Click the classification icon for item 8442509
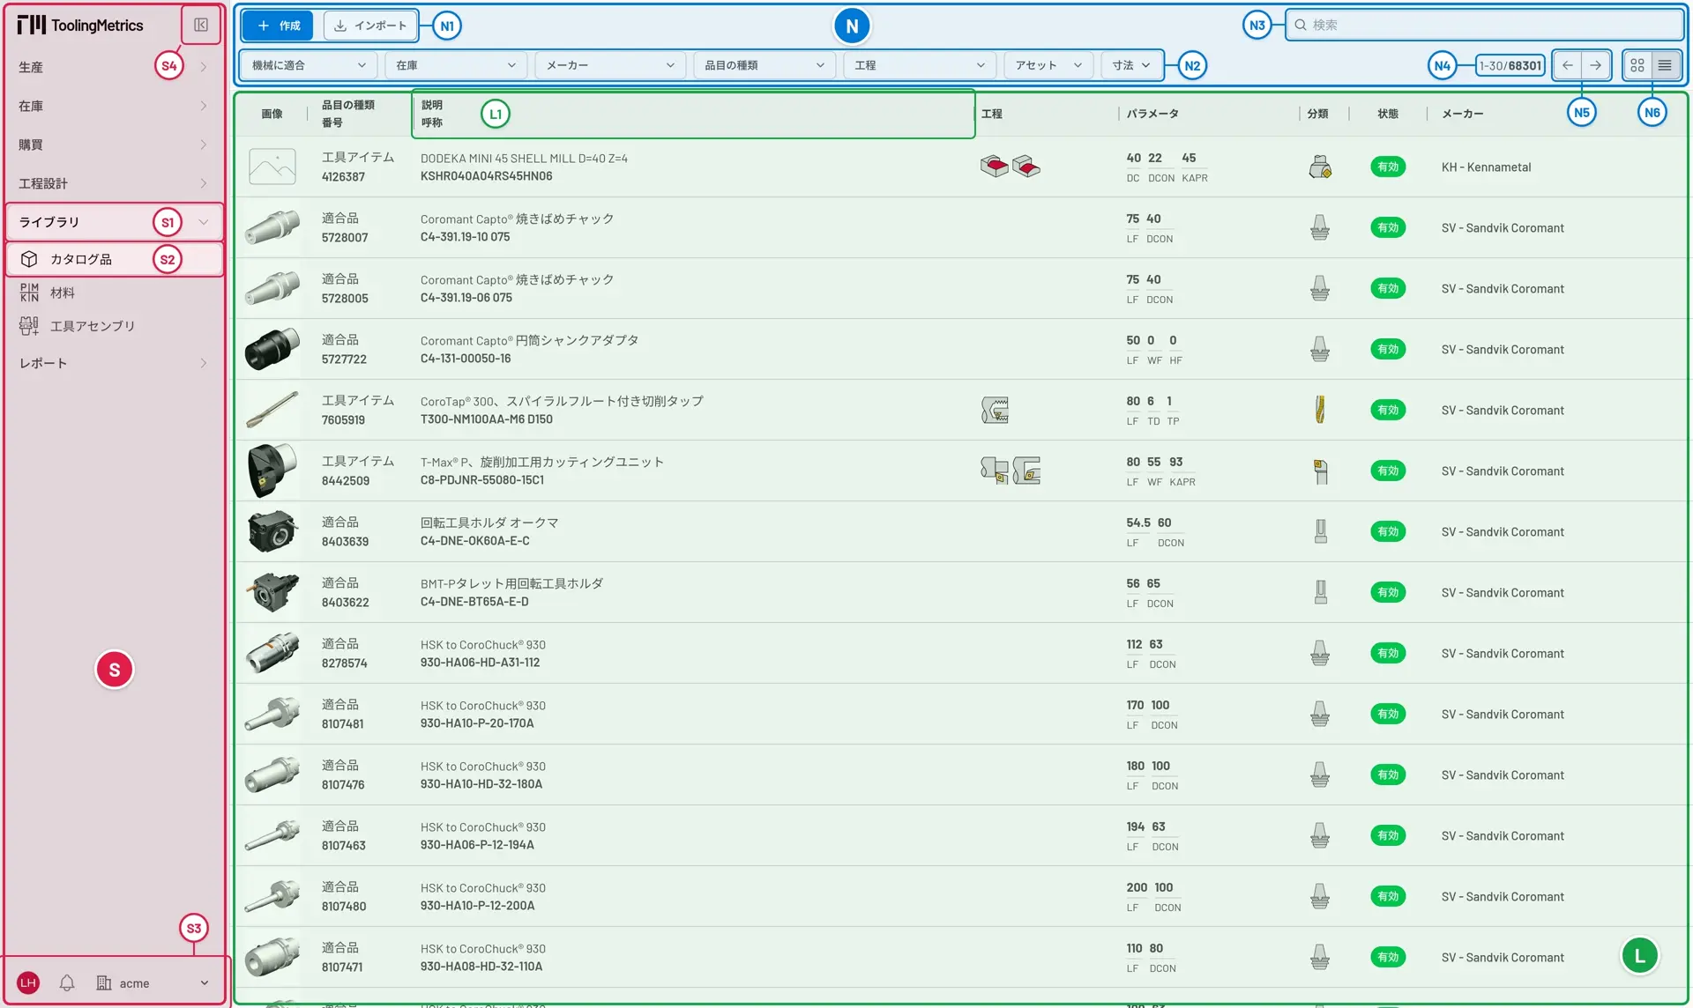The height and width of the screenshot is (1008, 1693). (1320, 471)
